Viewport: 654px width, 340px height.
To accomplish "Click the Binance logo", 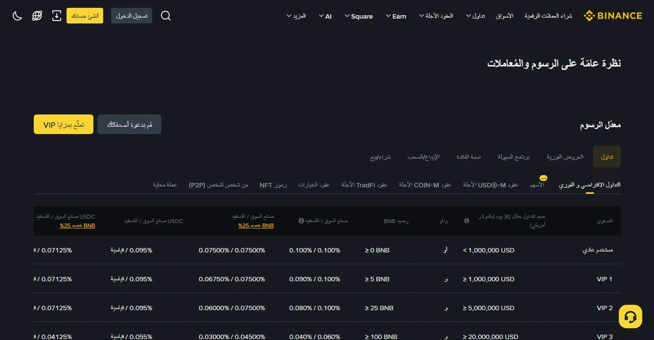I will coord(613,16).
